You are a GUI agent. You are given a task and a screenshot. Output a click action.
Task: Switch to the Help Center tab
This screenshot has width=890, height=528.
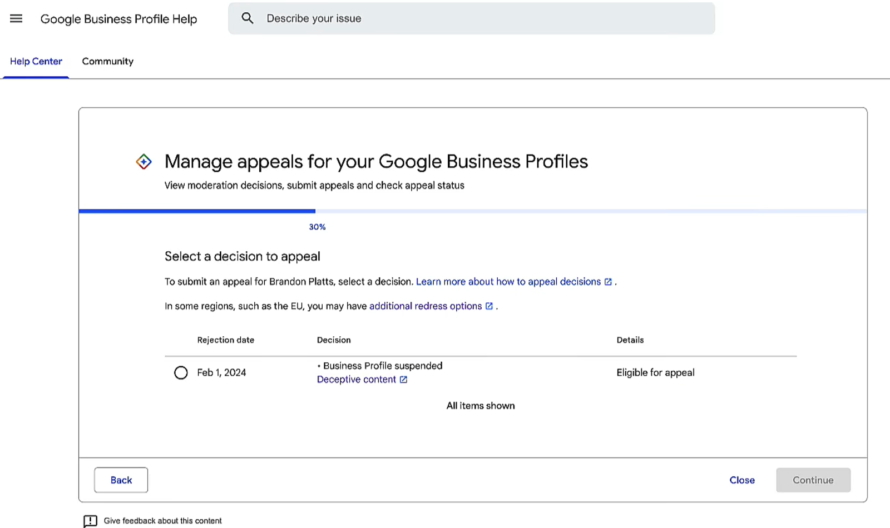[36, 61]
